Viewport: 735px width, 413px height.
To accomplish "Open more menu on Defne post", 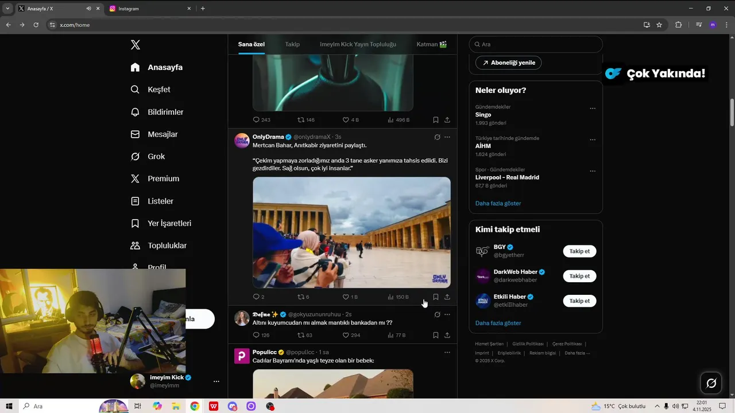I will pos(447,314).
